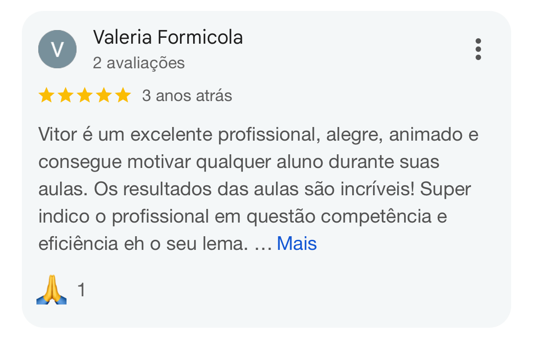533x340 pixels.
Task: Click the ellipsis before Mais
Action: (x=263, y=245)
